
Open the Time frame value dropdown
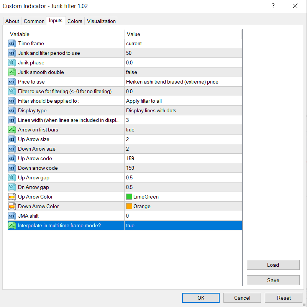pos(183,44)
